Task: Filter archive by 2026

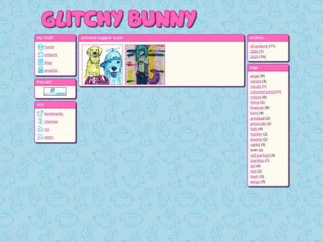Action: point(254,51)
